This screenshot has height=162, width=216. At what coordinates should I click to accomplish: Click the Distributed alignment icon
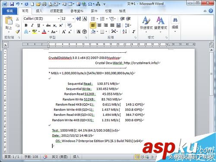(118, 25)
